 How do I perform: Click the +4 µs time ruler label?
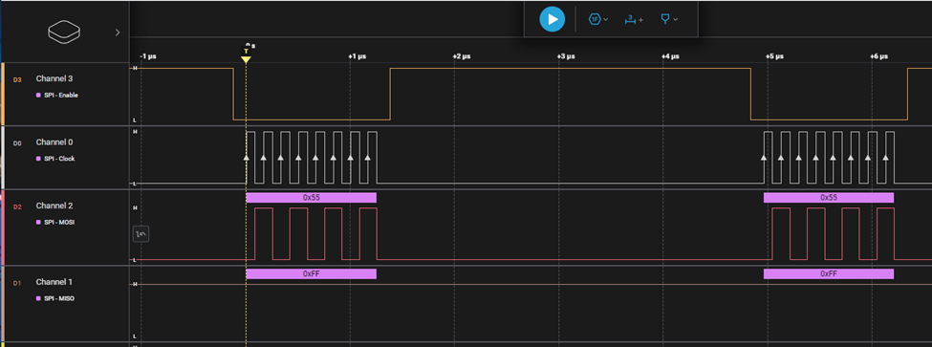[670, 56]
